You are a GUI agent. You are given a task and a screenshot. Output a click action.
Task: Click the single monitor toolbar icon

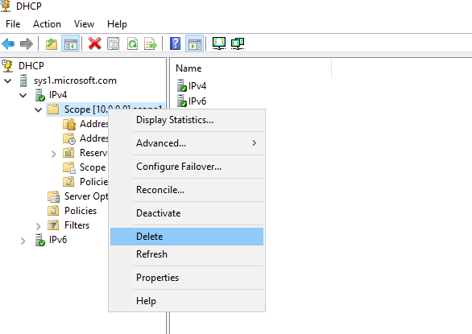click(219, 43)
